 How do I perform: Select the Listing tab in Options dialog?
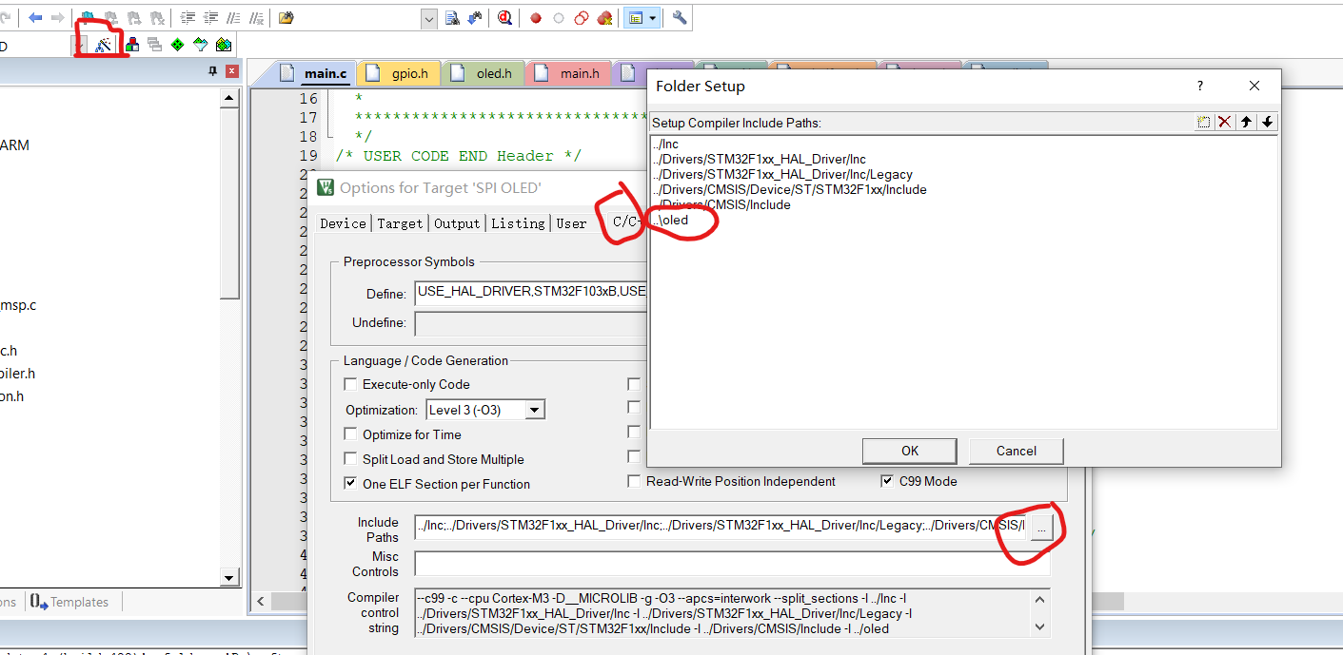coord(518,223)
